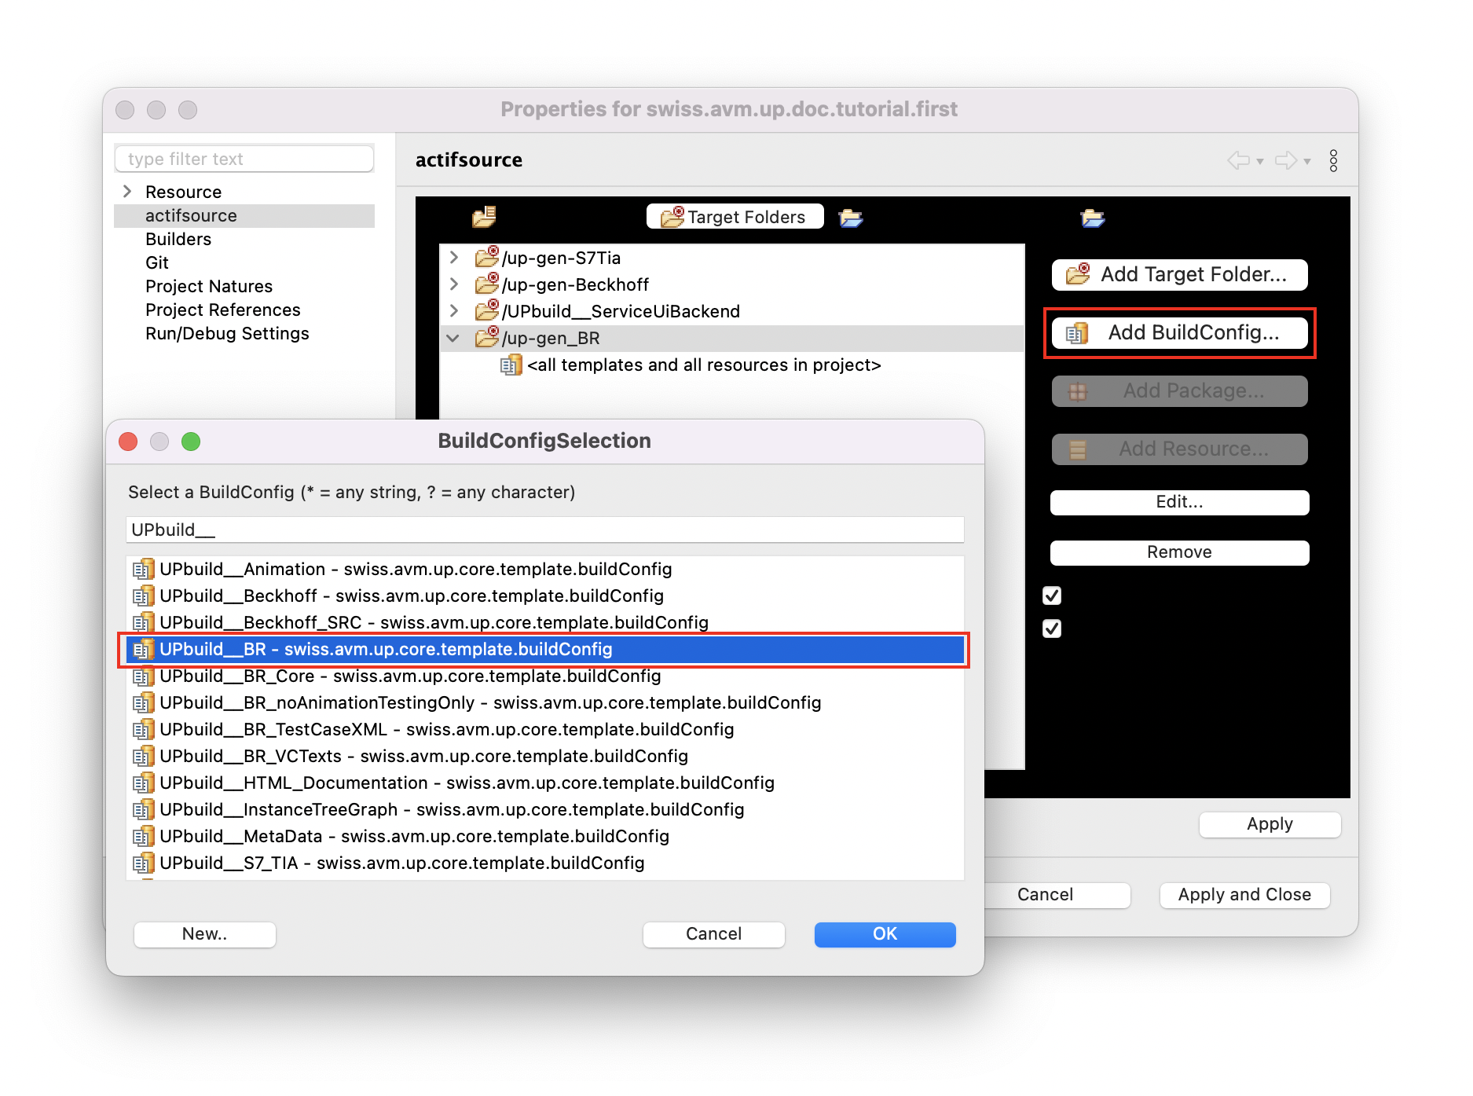Screen dimensions: 1473x1096
Task: Uncheck the lower checkbox below Remove button
Action: pyautogui.click(x=1052, y=629)
